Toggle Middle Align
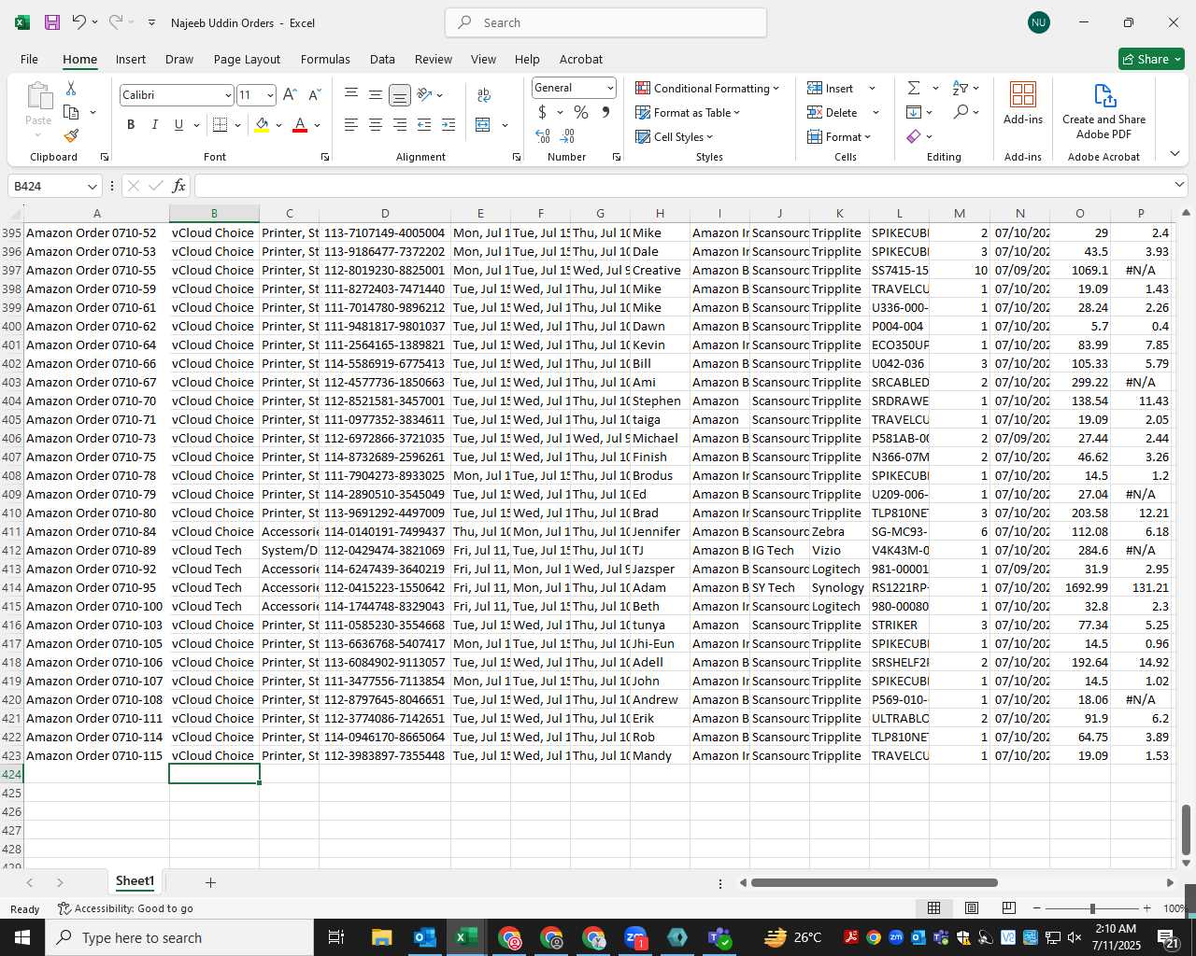The image size is (1196, 956). click(x=376, y=94)
